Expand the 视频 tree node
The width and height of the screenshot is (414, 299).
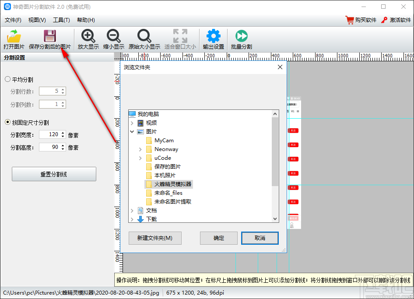[x=132, y=123]
